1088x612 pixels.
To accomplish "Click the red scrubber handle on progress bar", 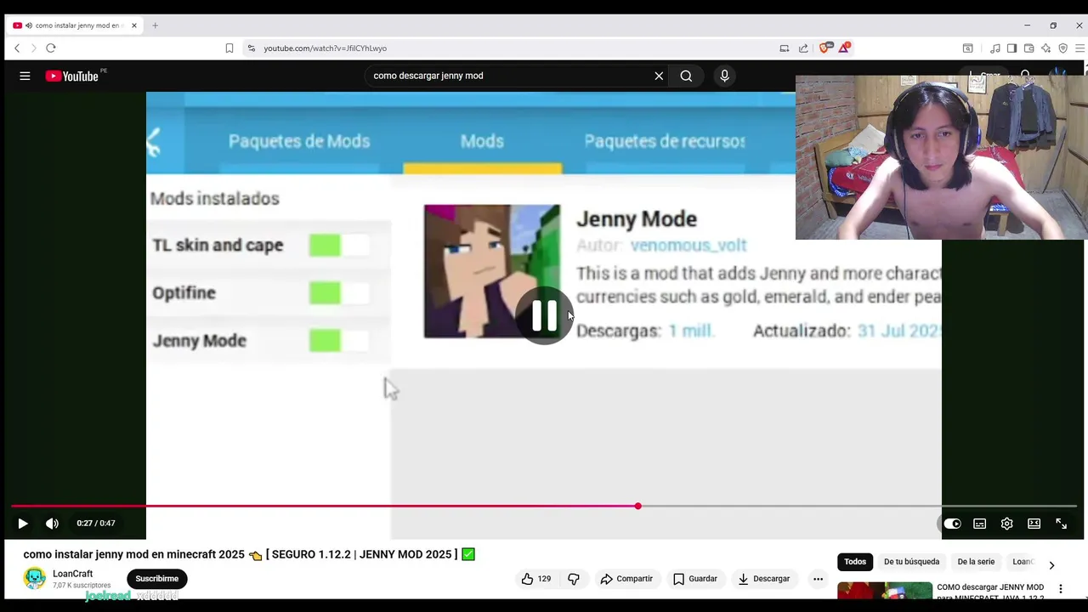I will [x=637, y=506].
